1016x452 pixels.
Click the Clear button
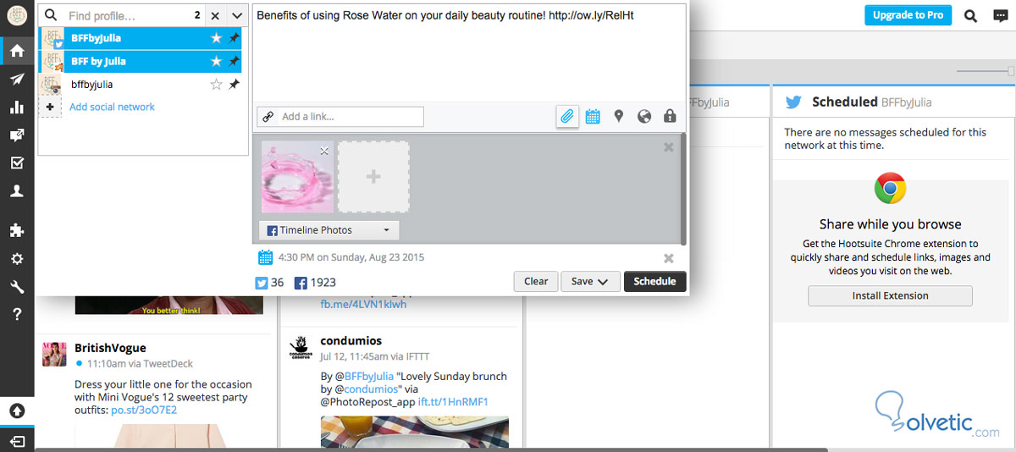[x=536, y=281]
